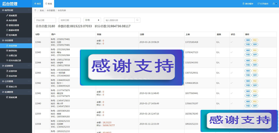Click status checkmark for UID 11943
The image size is (279, 133).
click(x=232, y=73)
